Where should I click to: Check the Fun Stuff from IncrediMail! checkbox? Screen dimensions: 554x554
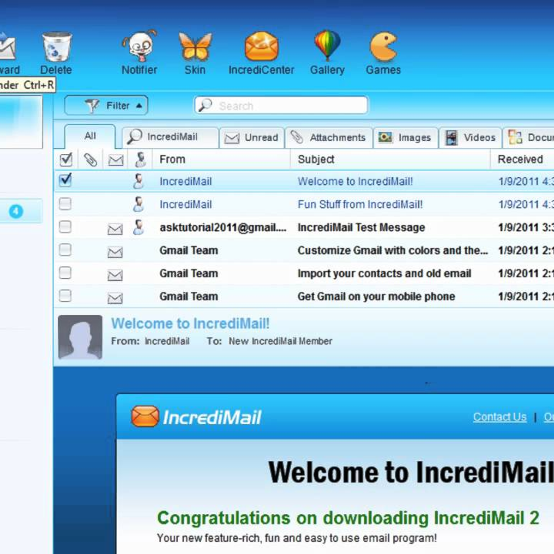point(66,204)
